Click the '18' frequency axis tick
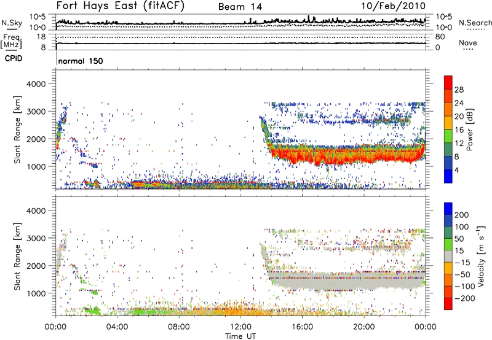Viewport: 492px width, 340px height. pos(41,37)
